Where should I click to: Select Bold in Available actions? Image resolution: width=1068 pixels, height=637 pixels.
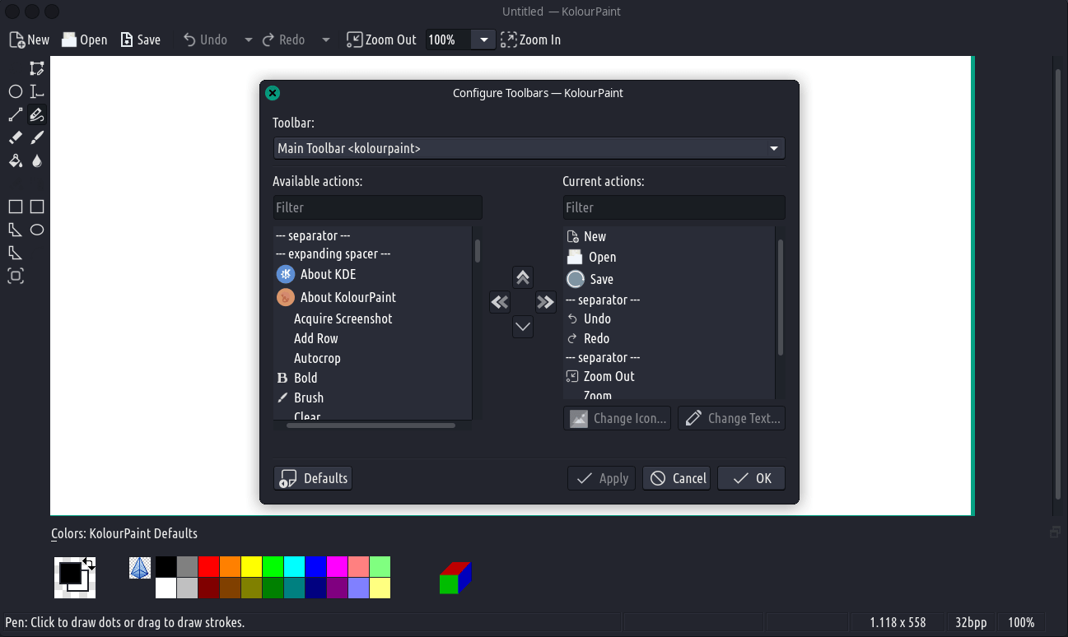[372, 378]
